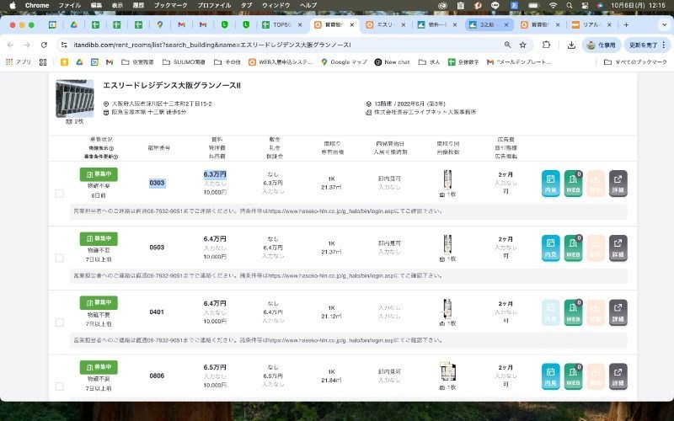Click the 募集中 status badge for room 0806
674x421 pixels.
coord(99,367)
